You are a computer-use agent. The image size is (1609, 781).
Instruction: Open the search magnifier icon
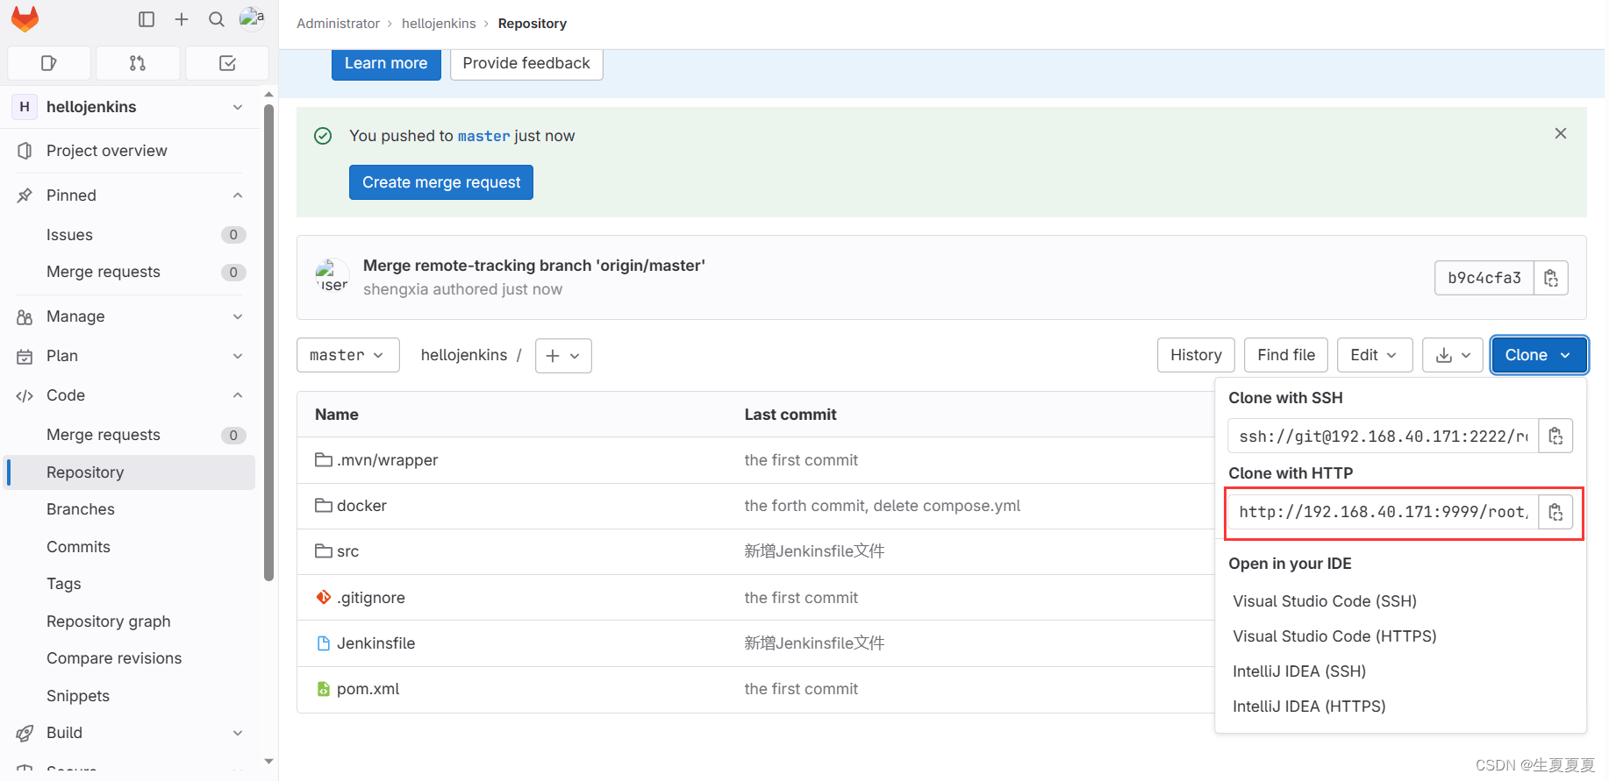tap(217, 19)
